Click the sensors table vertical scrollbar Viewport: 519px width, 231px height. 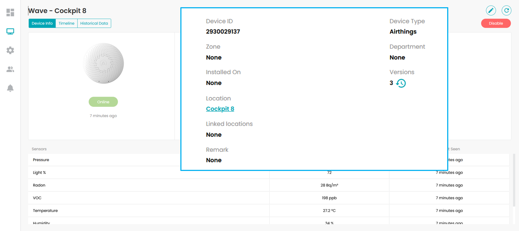click(513, 180)
